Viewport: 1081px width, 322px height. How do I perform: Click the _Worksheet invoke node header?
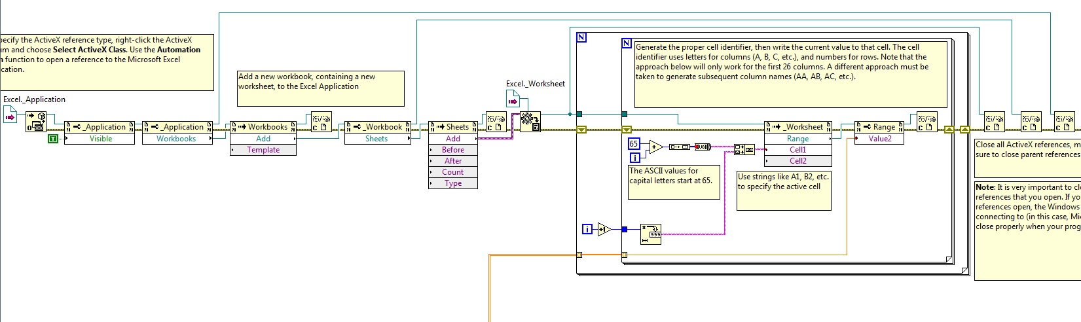798,127
